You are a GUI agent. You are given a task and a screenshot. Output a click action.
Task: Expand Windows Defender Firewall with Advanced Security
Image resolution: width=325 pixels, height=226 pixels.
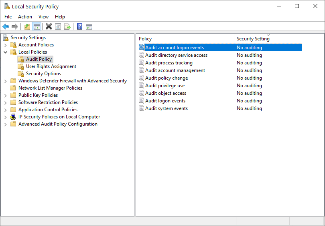[x=6, y=81]
